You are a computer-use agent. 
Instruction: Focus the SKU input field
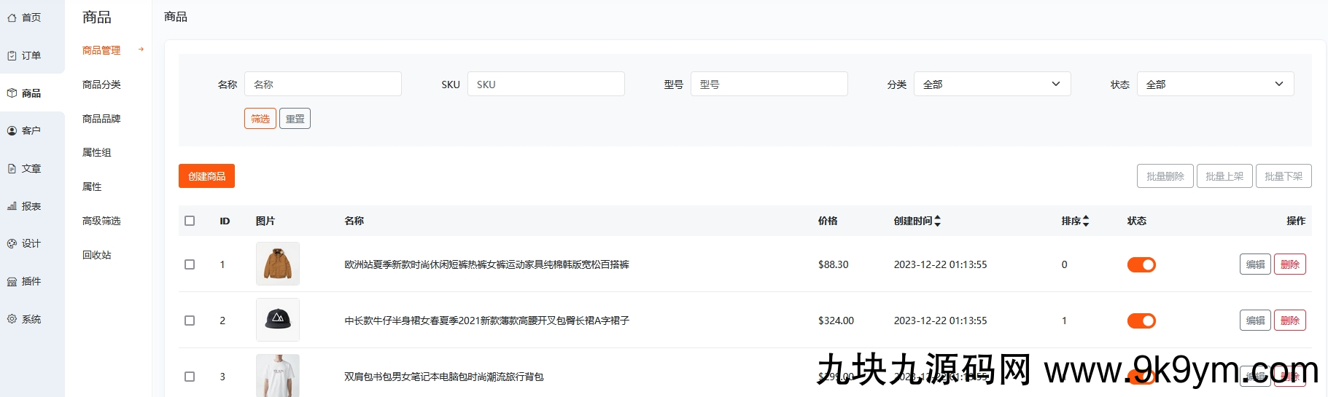click(x=545, y=84)
